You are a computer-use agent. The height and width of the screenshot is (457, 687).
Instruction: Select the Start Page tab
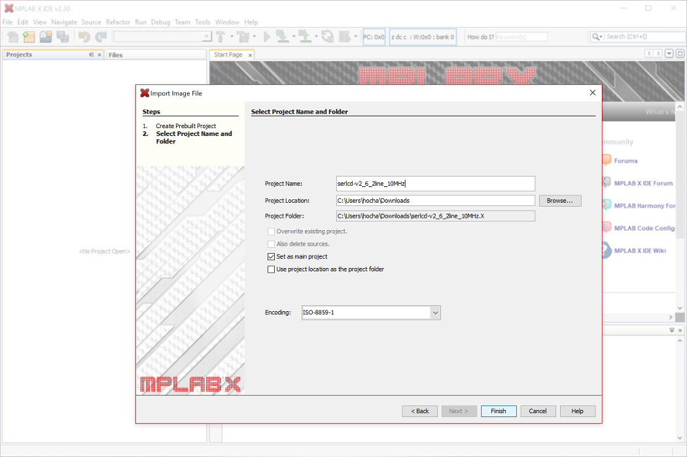228,55
